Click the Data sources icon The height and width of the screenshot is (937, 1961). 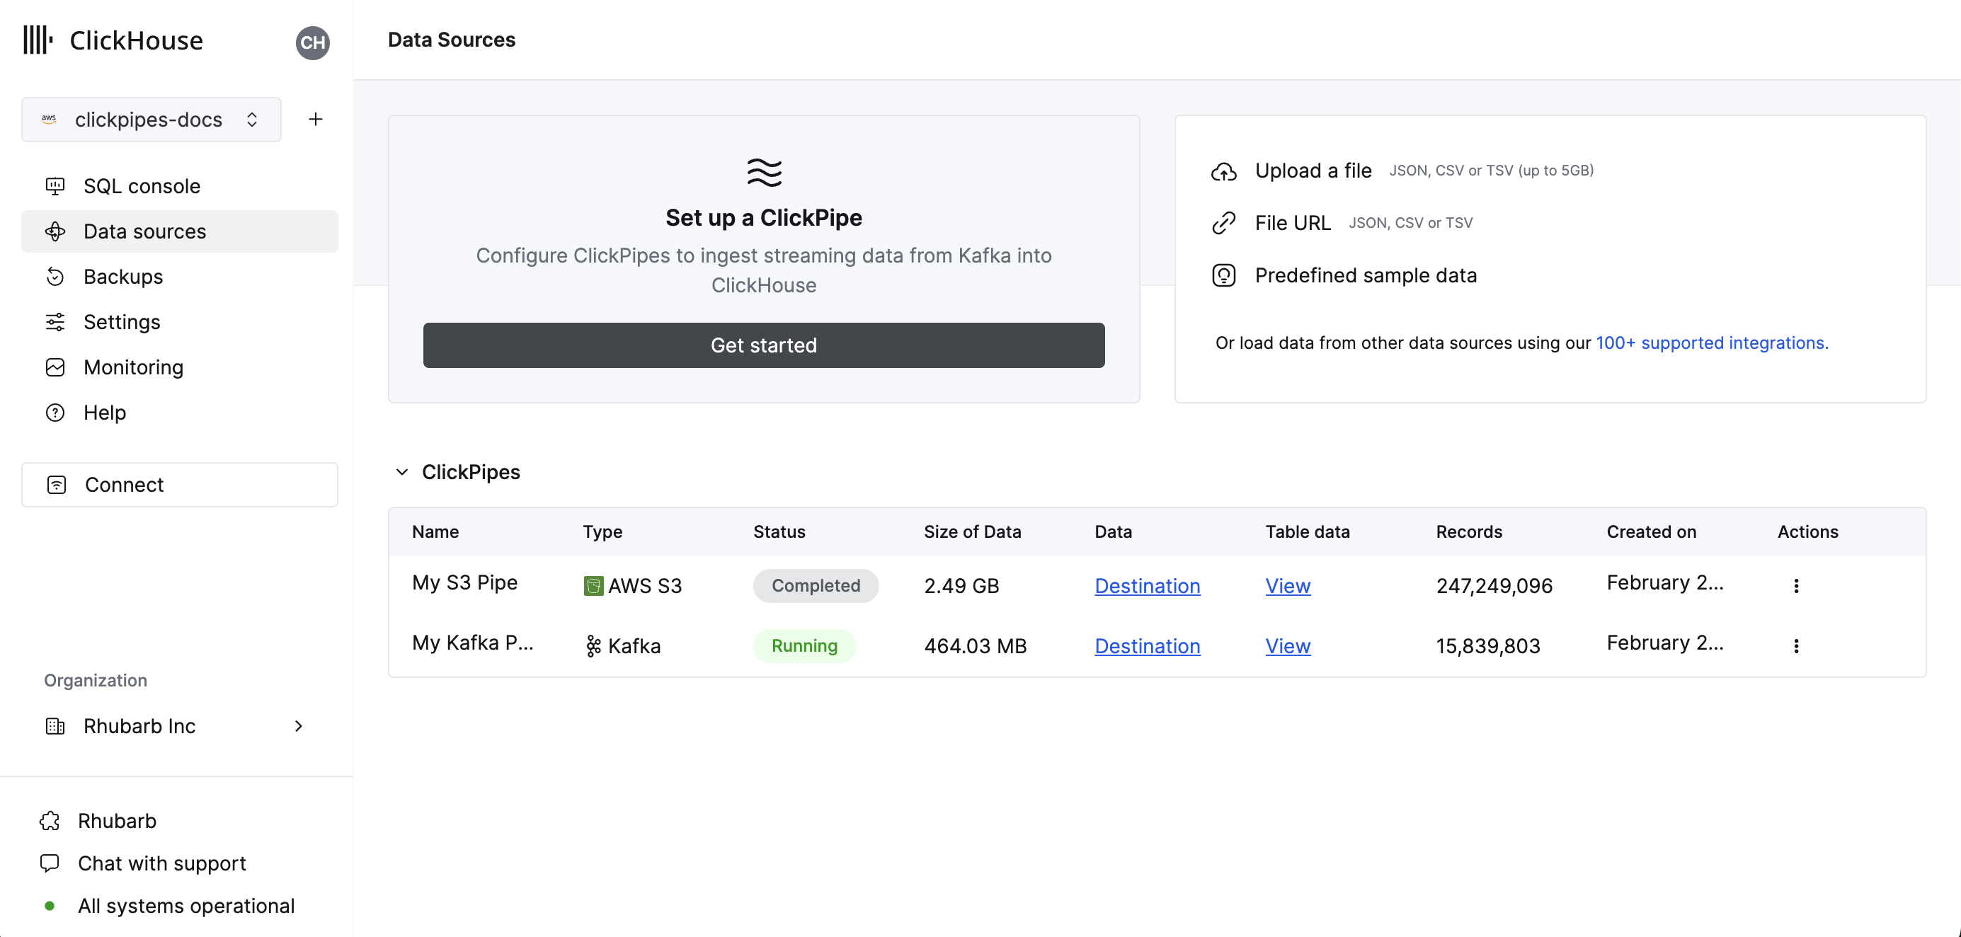56,230
